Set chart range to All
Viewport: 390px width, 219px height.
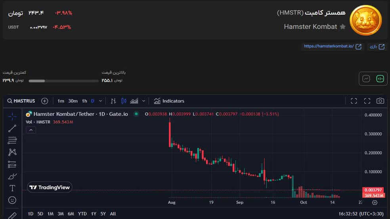click(x=113, y=214)
